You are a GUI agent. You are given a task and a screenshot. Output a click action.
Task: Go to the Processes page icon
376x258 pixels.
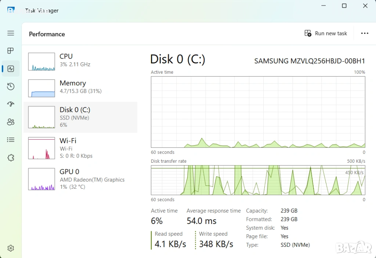click(x=11, y=51)
